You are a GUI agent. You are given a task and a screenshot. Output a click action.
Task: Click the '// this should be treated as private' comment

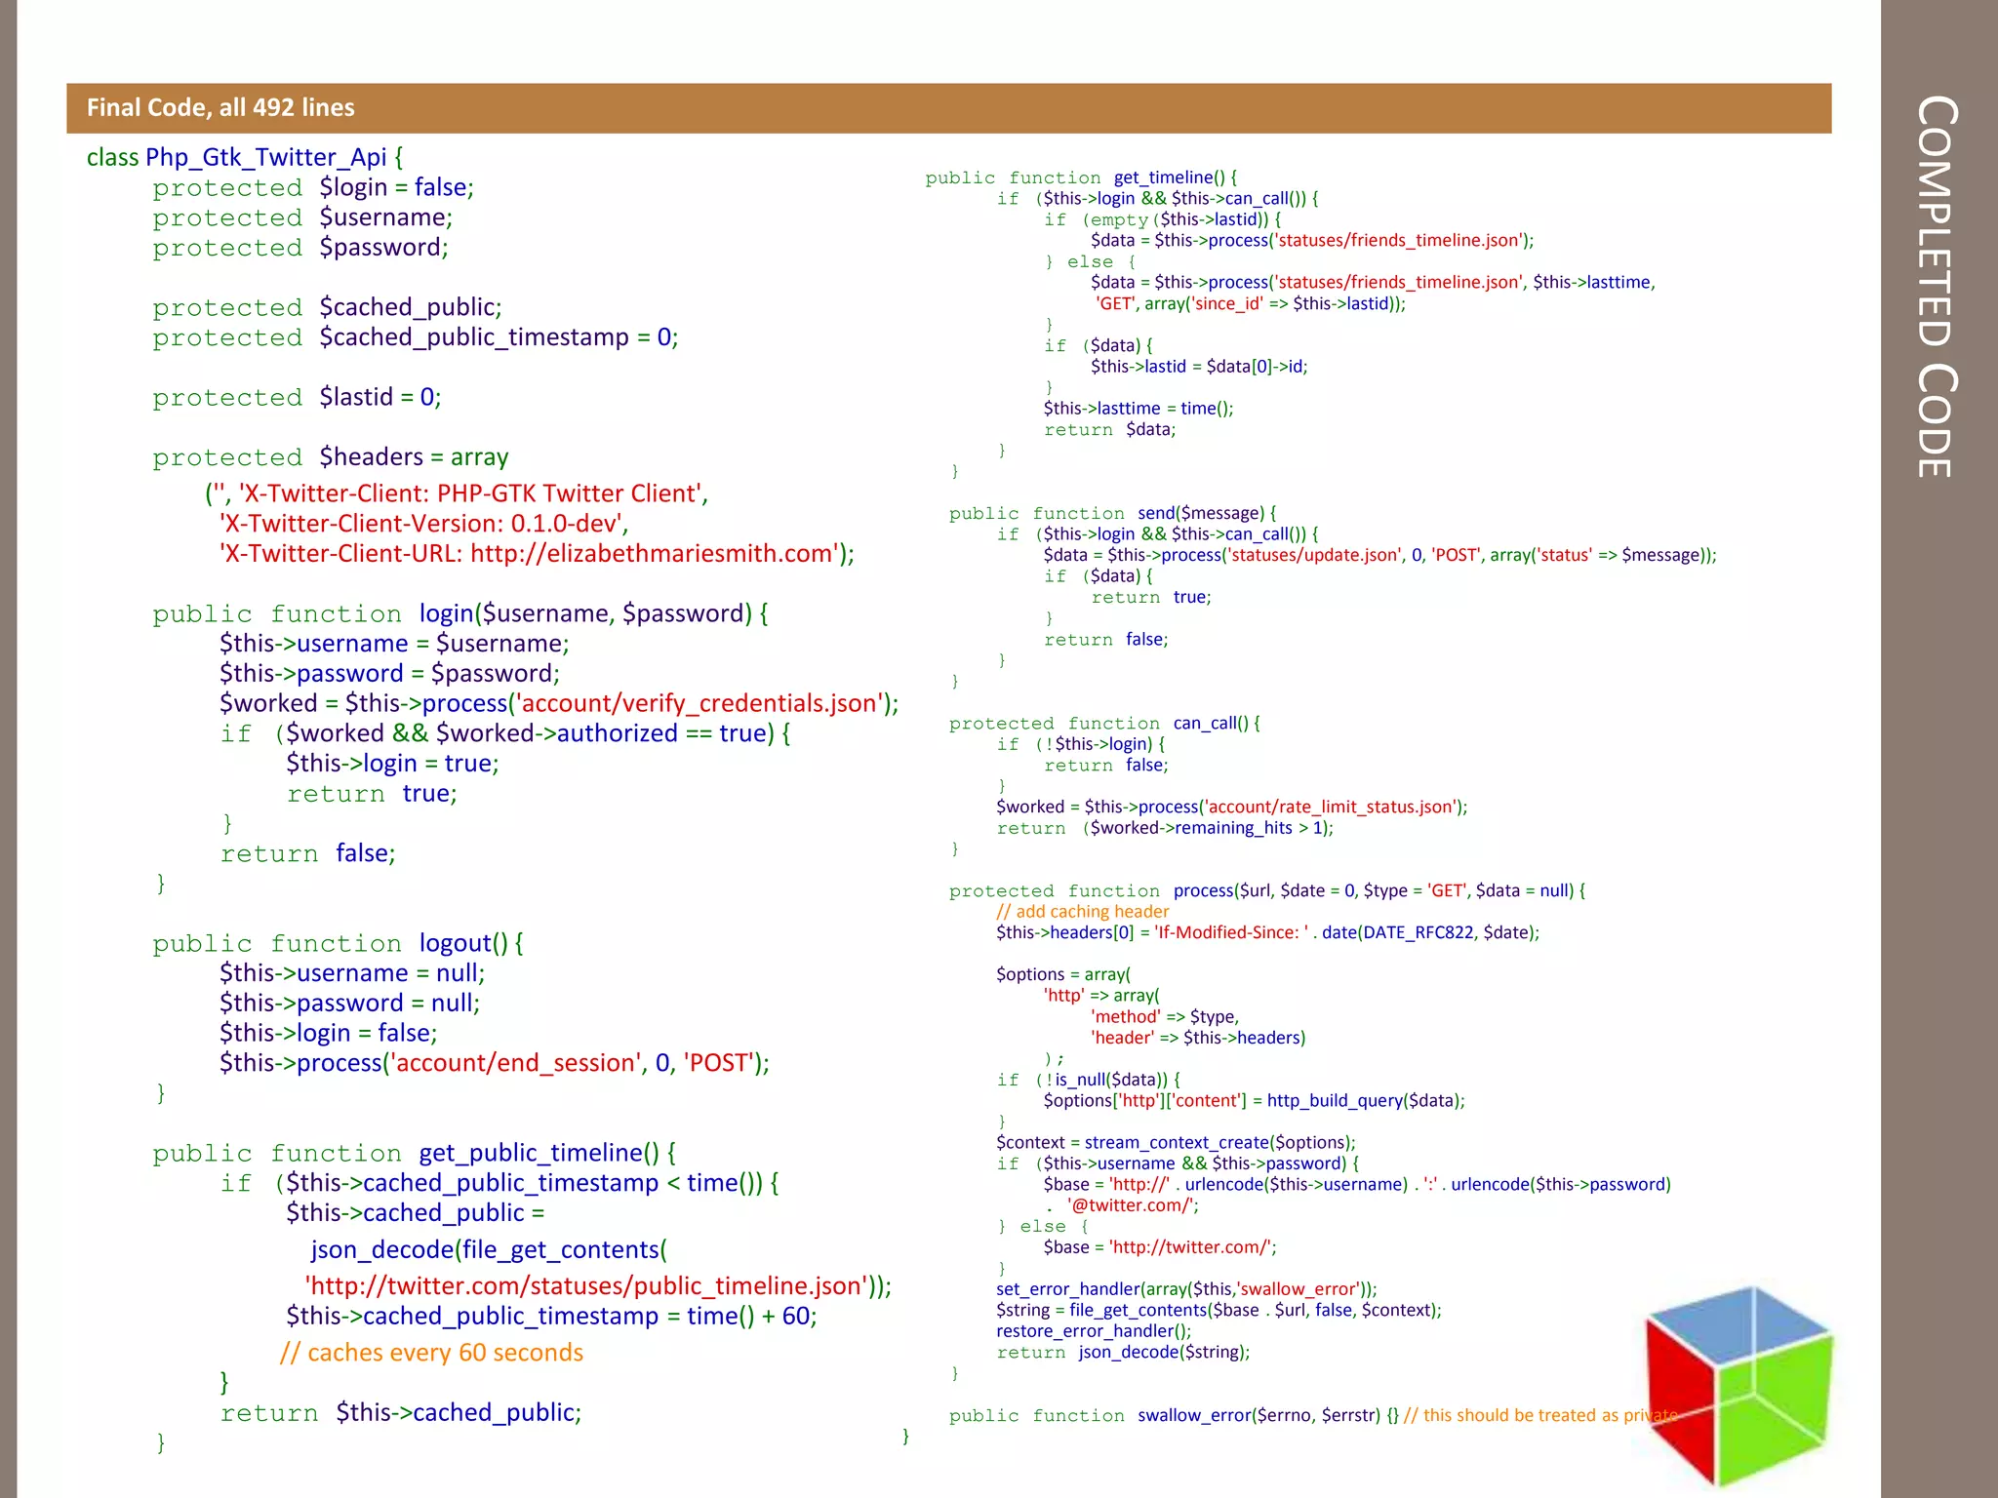tap(1540, 1415)
